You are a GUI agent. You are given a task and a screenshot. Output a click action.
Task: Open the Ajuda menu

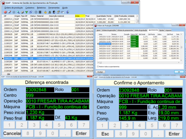65,8
